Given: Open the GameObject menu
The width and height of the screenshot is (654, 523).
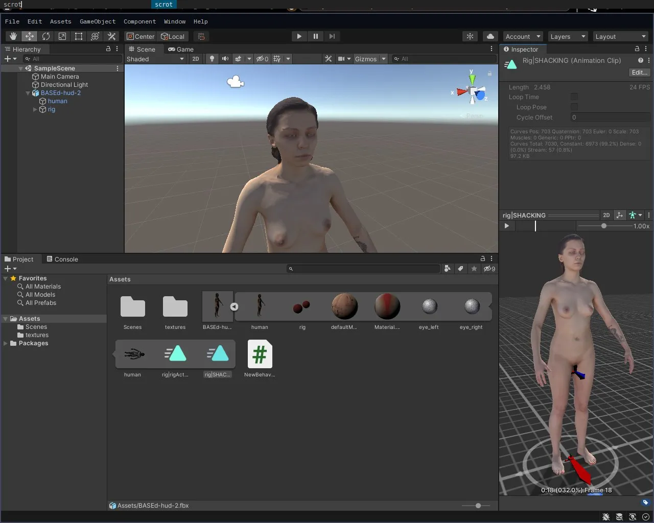Looking at the screenshot, I should coord(98,21).
